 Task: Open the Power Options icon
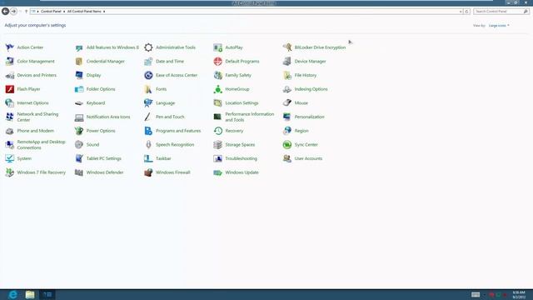tap(79, 131)
